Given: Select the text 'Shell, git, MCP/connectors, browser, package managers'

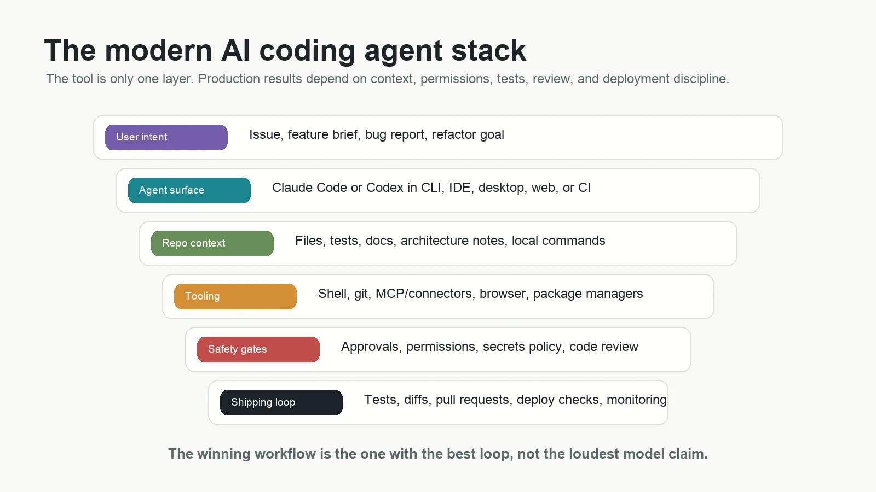Looking at the screenshot, I should tap(481, 294).
